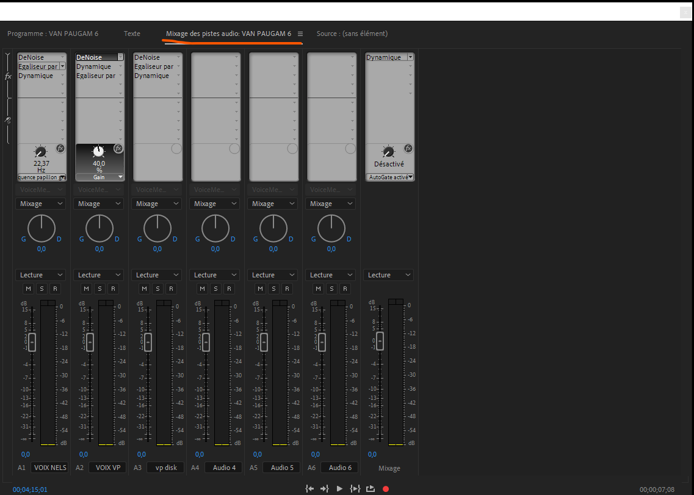The image size is (694, 495).
Task: Select the Dynamique effect on Mixage track
Action: [x=384, y=57]
